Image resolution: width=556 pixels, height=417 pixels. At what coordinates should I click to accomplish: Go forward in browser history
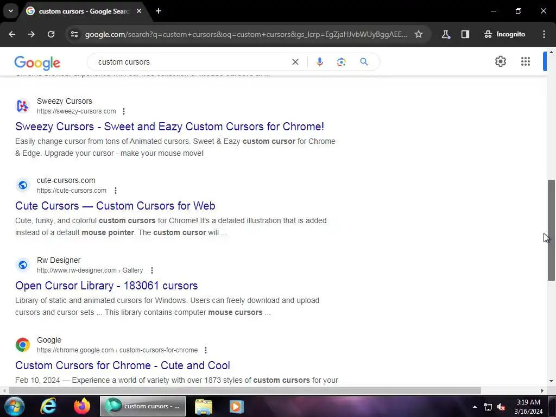point(31,34)
